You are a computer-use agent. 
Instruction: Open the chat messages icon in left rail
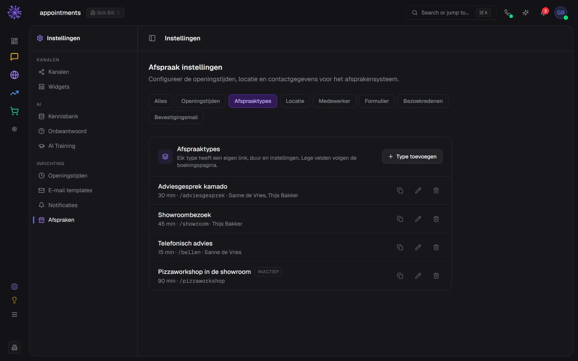[14, 57]
